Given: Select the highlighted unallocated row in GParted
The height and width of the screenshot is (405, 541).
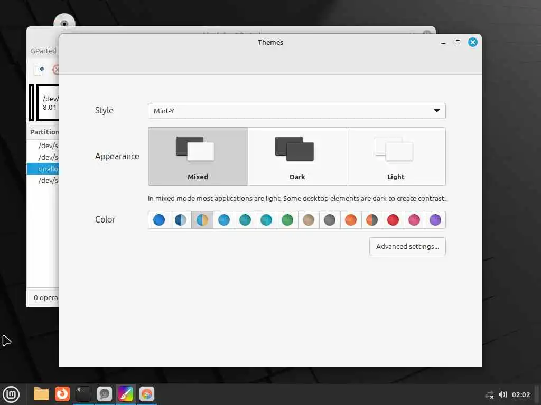Looking at the screenshot, I should tap(43, 169).
